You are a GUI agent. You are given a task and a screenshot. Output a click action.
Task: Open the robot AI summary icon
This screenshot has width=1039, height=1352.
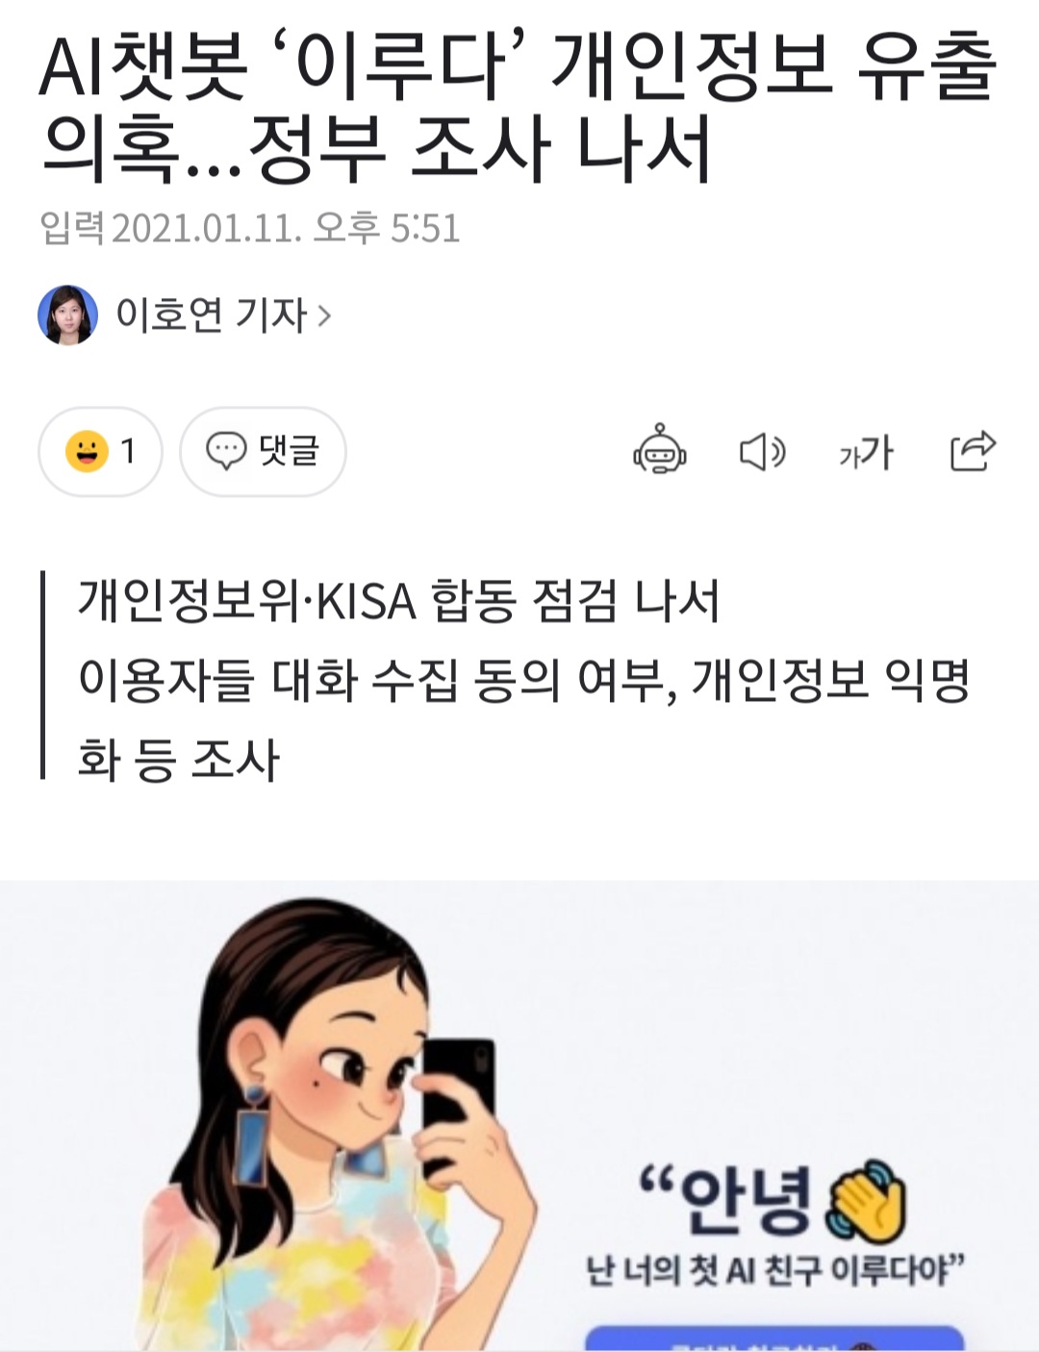coord(660,450)
